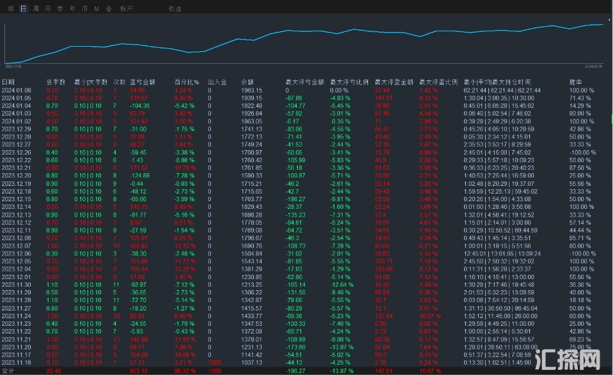Click the 2024.01.03 date cell
Viewport: 613px width, 375px height.
[x=17, y=114]
